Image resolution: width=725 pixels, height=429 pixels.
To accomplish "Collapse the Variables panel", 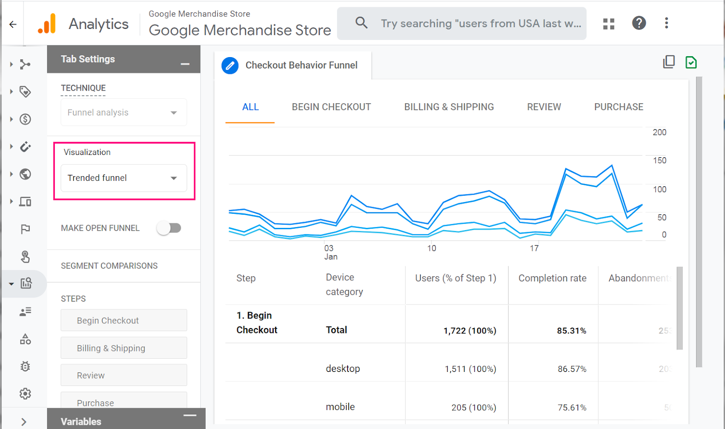I will [190, 415].
